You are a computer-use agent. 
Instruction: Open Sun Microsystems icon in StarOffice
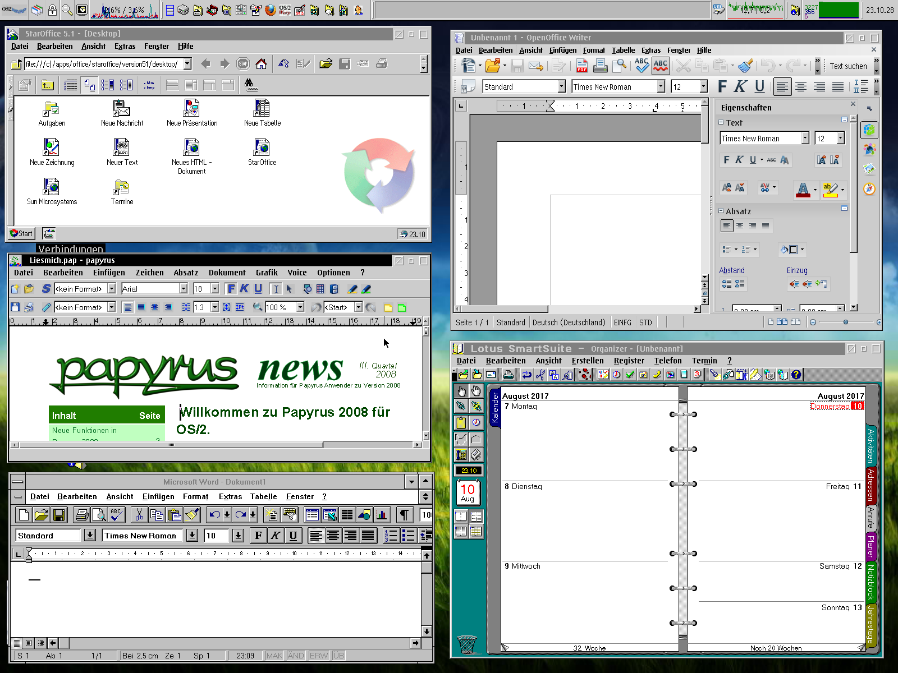[x=52, y=187]
